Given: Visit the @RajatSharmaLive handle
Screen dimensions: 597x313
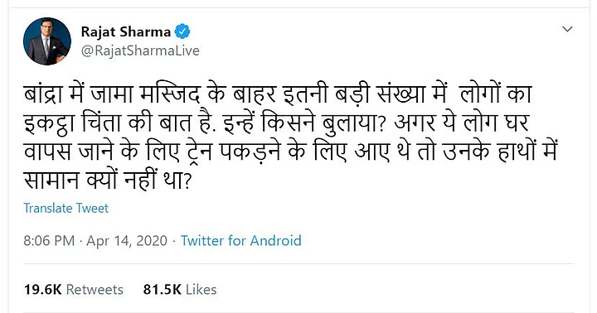Looking at the screenshot, I should (x=140, y=51).
